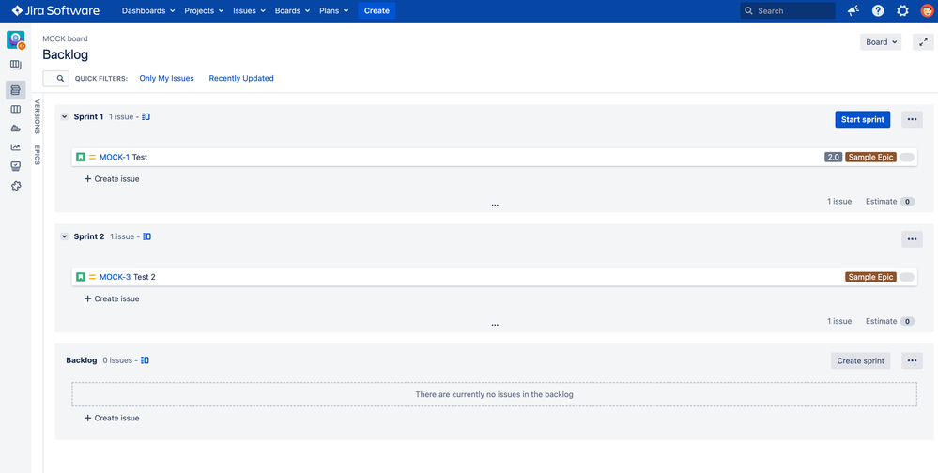Click the Sprint 2 issue list icon

(x=147, y=236)
